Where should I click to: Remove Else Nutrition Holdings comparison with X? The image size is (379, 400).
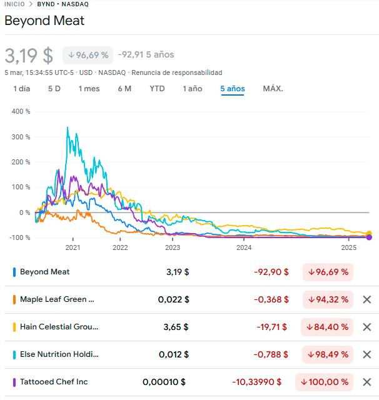(x=367, y=354)
